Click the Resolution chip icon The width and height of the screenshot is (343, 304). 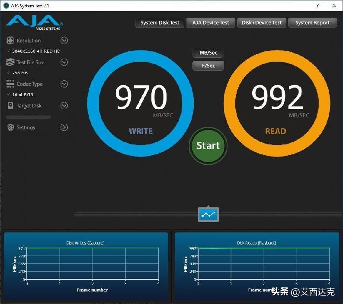click(10, 41)
